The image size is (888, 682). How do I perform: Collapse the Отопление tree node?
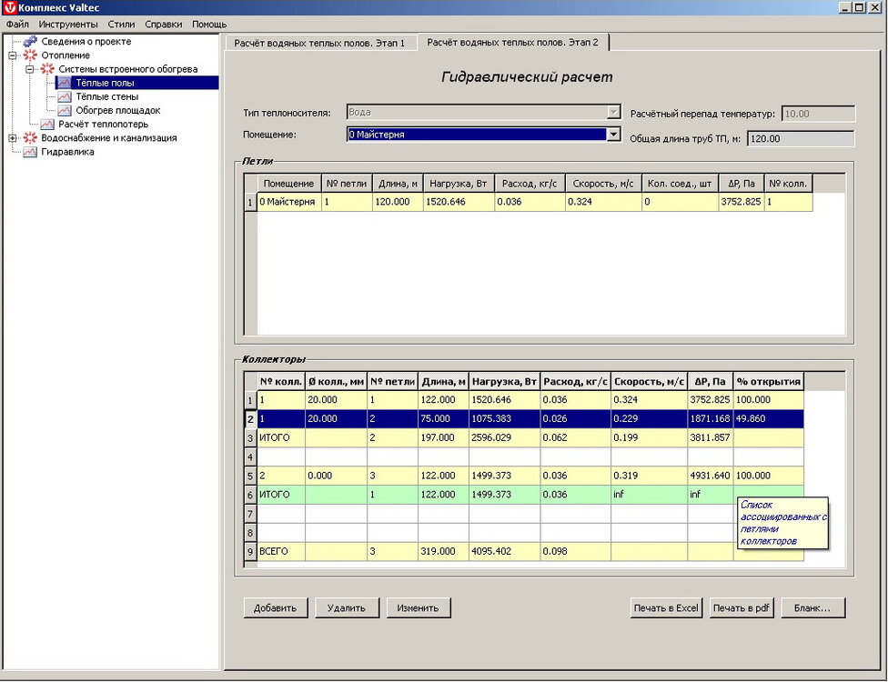(13, 55)
